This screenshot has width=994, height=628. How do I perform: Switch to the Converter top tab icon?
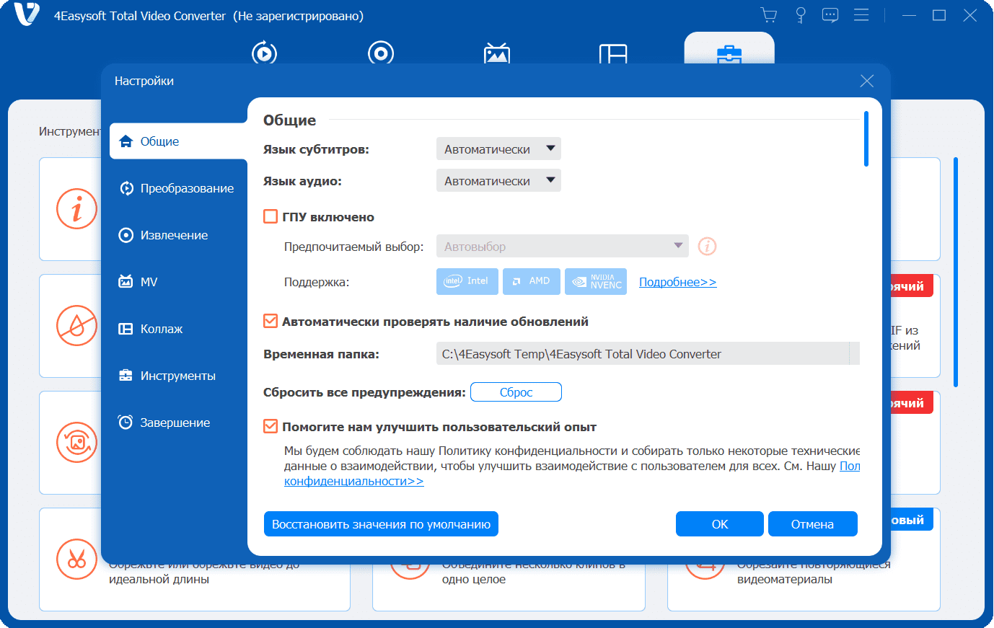tap(264, 53)
